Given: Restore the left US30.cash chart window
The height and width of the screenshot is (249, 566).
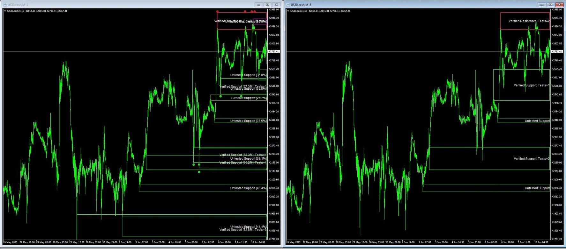Looking at the screenshot, I should (x=267, y=4).
